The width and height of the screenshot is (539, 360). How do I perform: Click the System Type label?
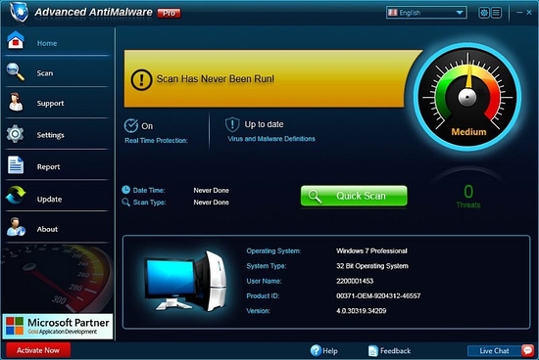coord(266,266)
